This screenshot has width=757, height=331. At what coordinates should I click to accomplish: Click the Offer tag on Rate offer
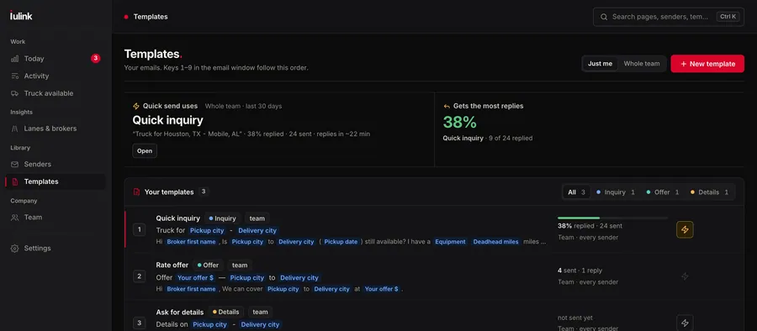tap(208, 265)
